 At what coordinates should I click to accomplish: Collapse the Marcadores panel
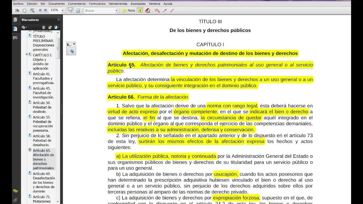click(x=59, y=20)
